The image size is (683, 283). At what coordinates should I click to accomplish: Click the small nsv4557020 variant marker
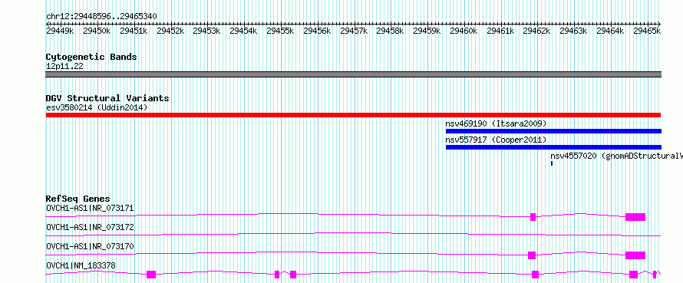point(552,163)
